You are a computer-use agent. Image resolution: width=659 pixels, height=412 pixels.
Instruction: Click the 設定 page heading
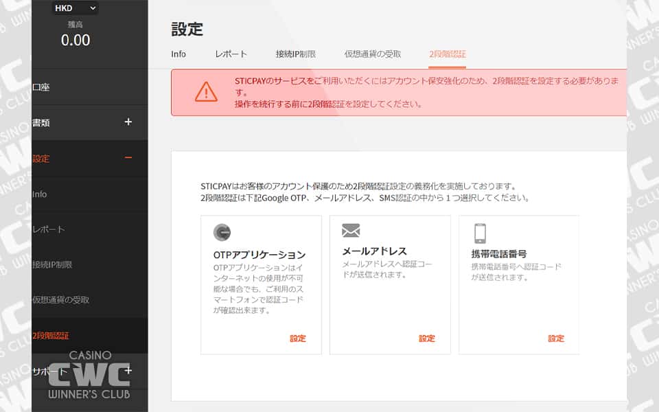click(187, 30)
